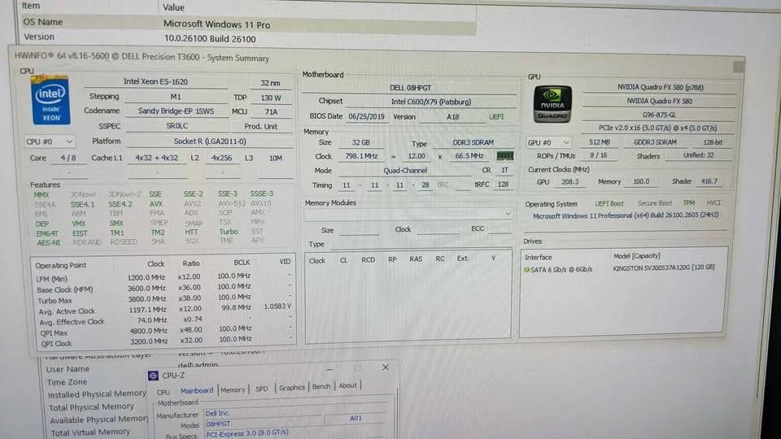Click the green memory module icon
This screenshot has width=781, height=439.
(505, 155)
